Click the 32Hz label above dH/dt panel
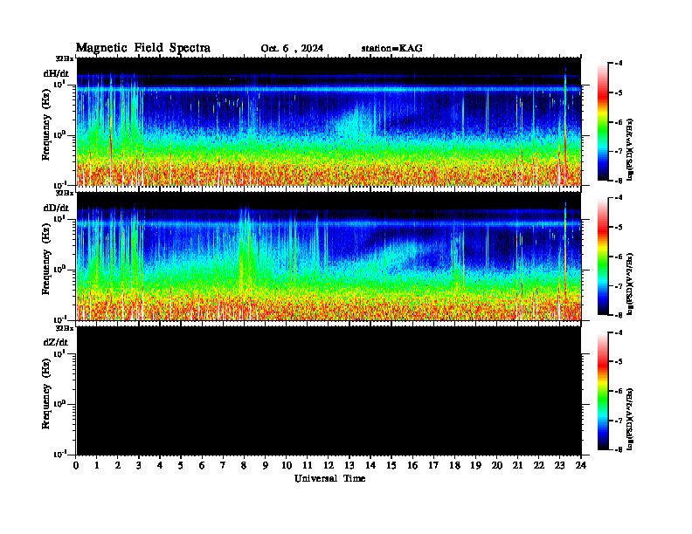692x534 pixels. pyautogui.click(x=65, y=58)
